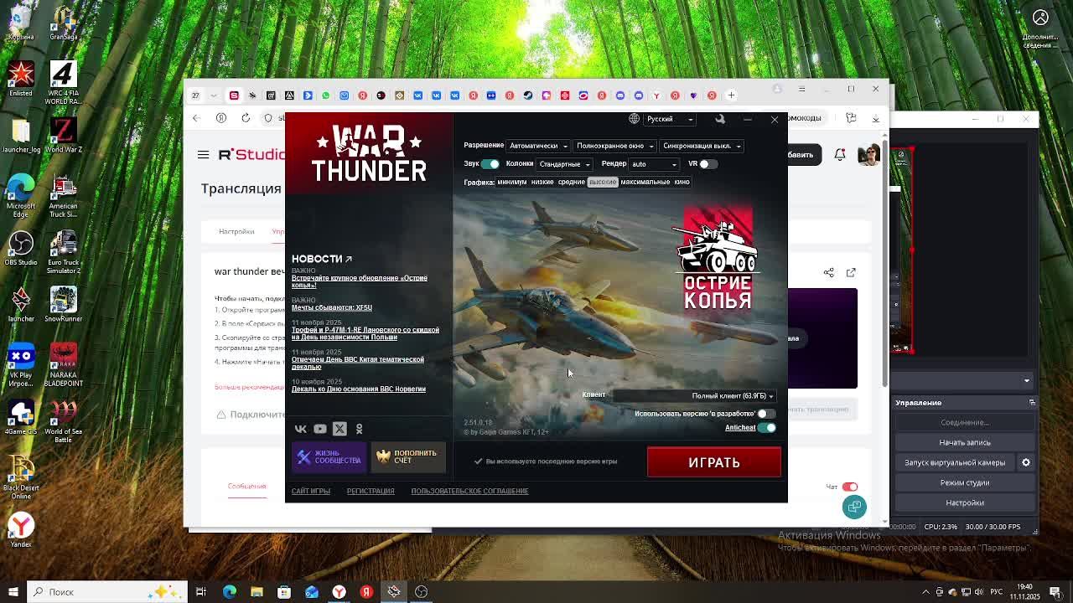Open the World War Z desktop shortcut
Image resolution: width=1073 pixels, height=603 pixels.
click(63, 135)
